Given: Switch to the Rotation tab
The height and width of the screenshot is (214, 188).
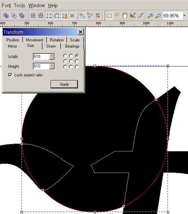Looking at the screenshot, I should click(57, 40).
